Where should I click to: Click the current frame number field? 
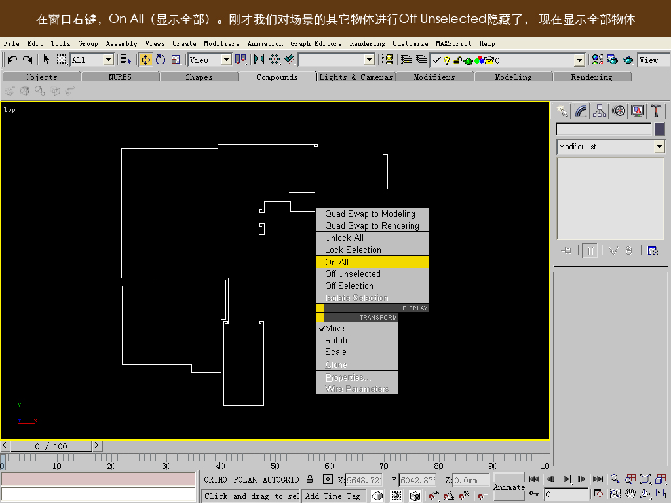click(567, 494)
